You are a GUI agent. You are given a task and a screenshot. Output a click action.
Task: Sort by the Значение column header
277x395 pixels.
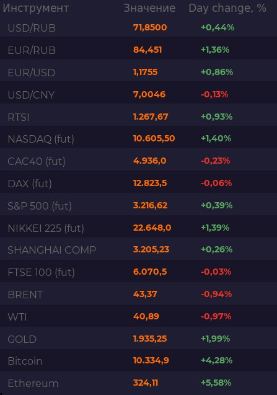tap(149, 8)
